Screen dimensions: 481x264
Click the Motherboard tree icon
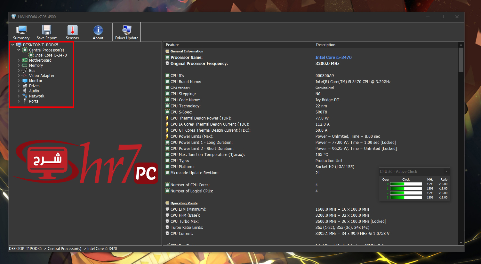click(25, 60)
